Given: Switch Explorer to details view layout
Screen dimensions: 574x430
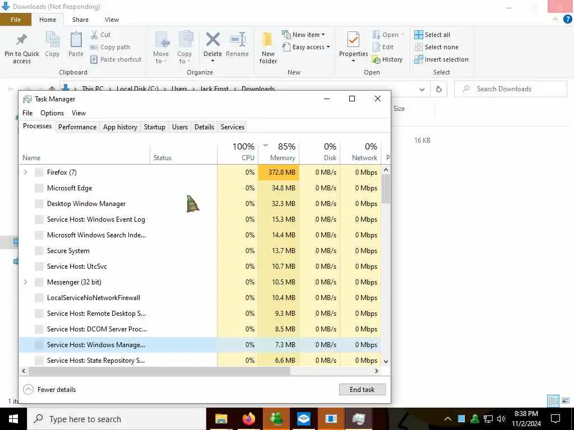Looking at the screenshot, I should coord(553,401).
